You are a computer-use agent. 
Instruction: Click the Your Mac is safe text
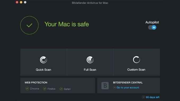tap(67, 24)
